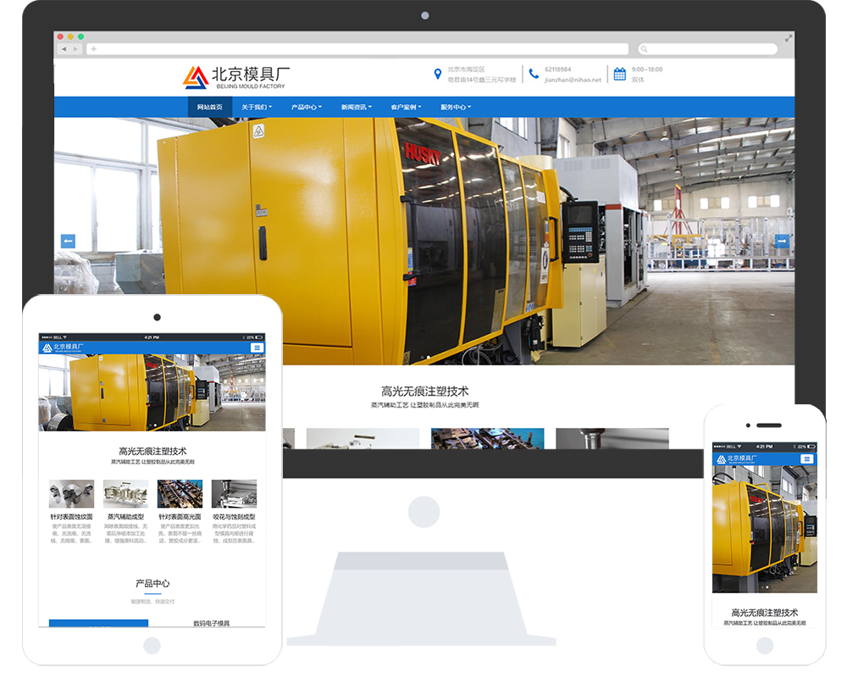Tap the blue active category tab on tablet
Image resolution: width=847 pixels, height=678 pixels.
tap(98, 624)
